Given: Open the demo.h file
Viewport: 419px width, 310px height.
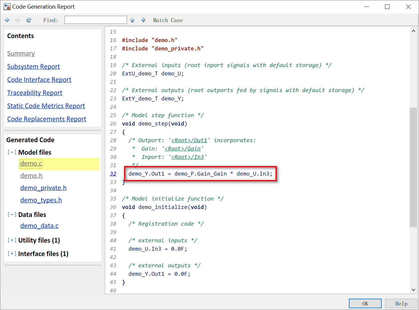Looking at the screenshot, I should [x=31, y=176].
